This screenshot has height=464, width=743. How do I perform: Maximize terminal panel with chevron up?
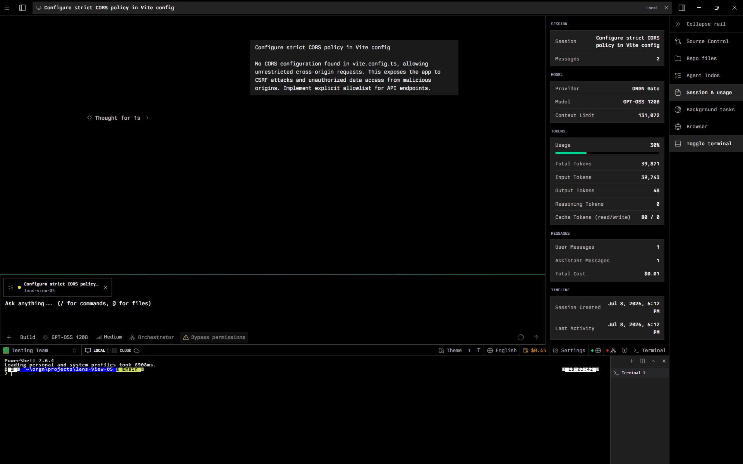(x=653, y=361)
